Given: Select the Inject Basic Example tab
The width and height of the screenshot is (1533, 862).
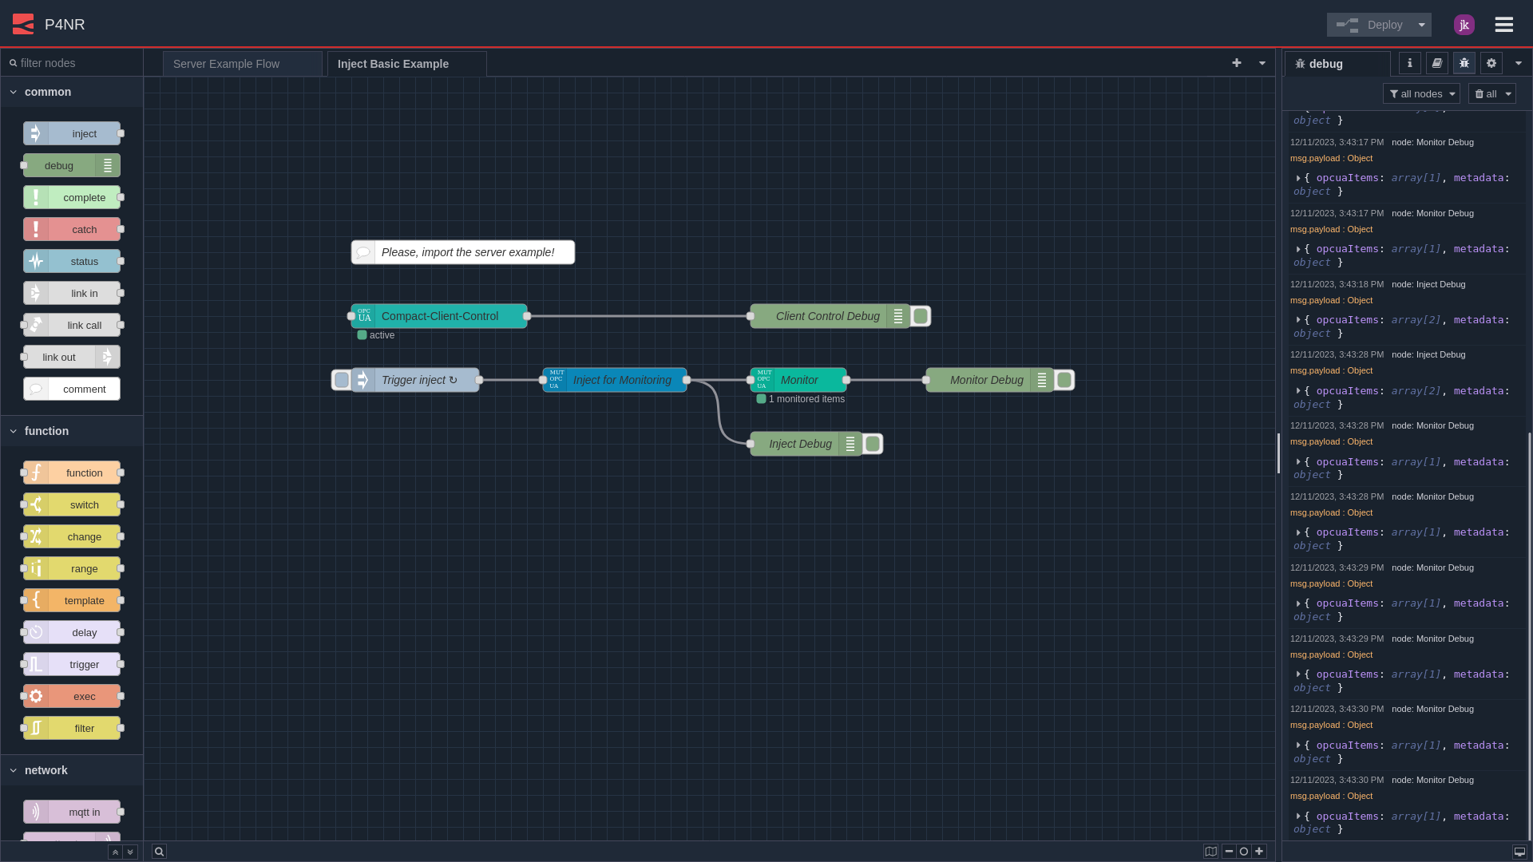Looking at the screenshot, I should [x=394, y=63].
